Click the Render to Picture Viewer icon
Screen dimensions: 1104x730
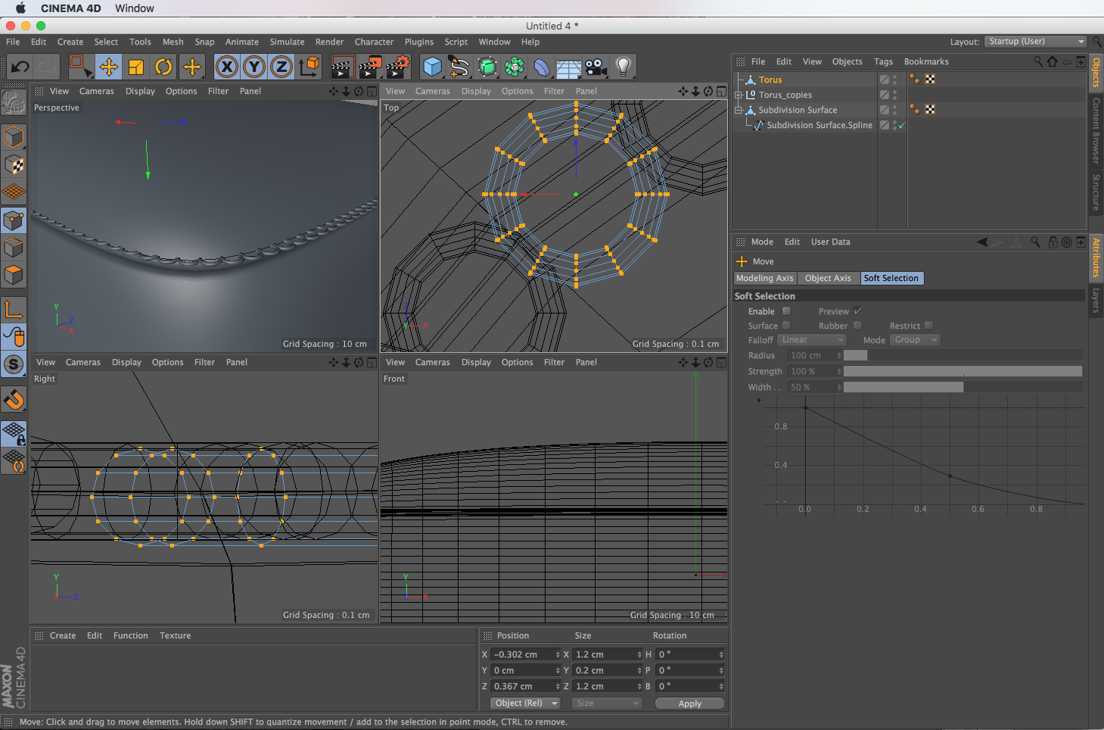[369, 67]
